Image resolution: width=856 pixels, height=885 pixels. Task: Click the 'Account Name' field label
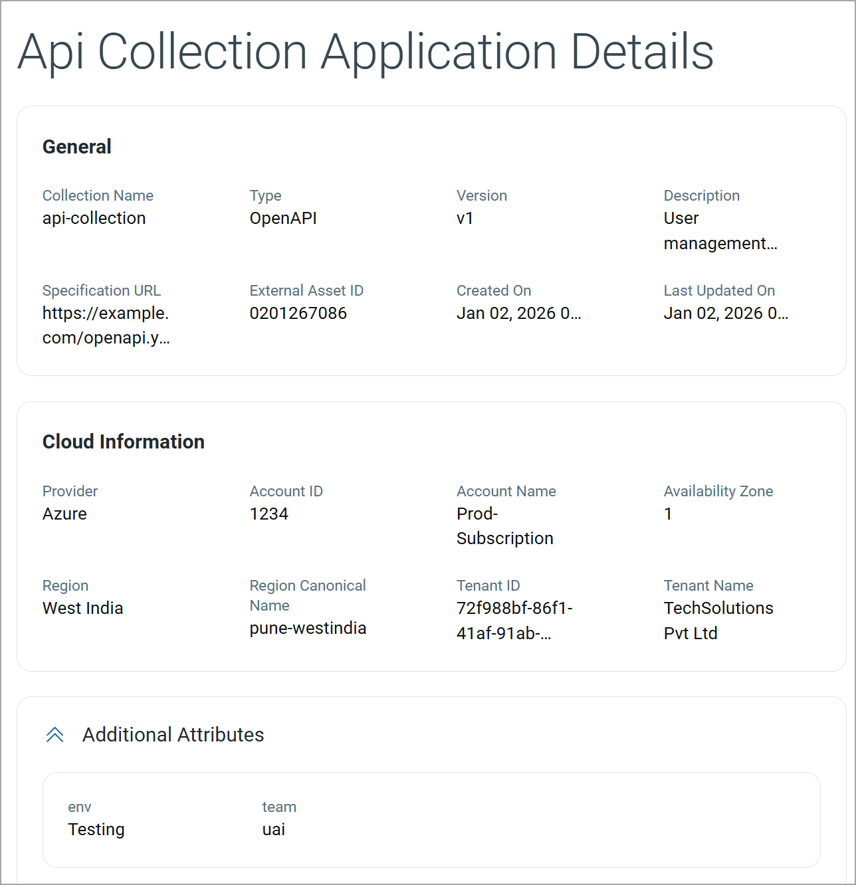click(506, 491)
